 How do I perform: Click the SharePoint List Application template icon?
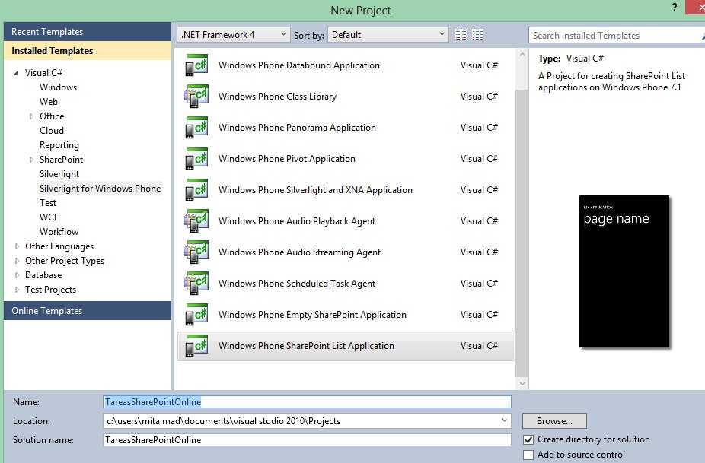[196, 346]
